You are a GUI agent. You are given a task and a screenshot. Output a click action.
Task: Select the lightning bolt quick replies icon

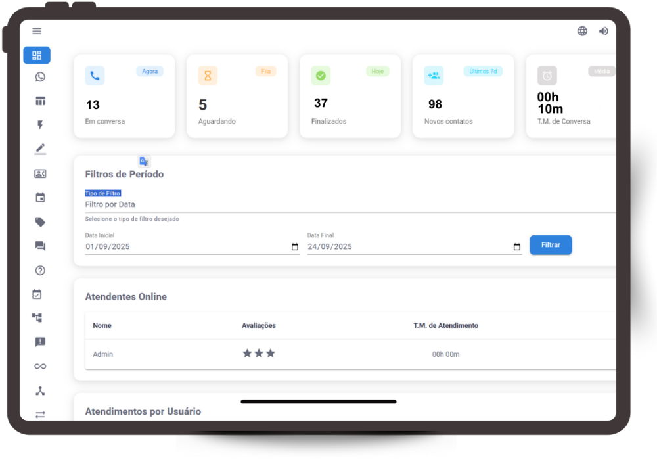point(40,125)
